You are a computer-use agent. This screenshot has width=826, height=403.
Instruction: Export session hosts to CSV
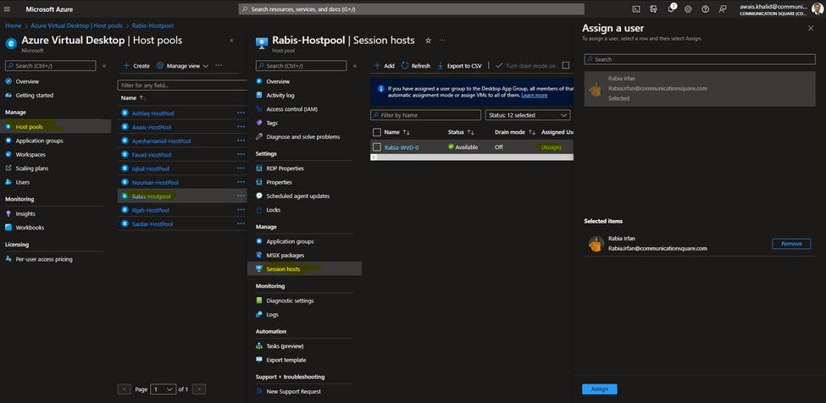(x=459, y=66)
